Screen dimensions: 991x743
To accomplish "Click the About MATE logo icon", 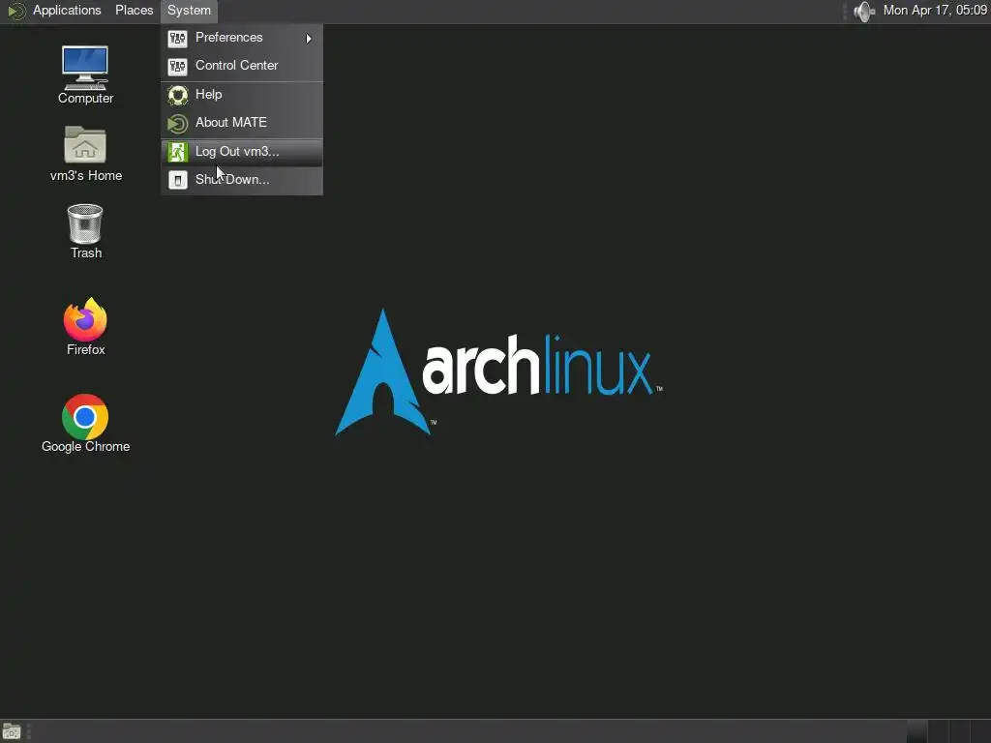I will click(x=178, y=123).
